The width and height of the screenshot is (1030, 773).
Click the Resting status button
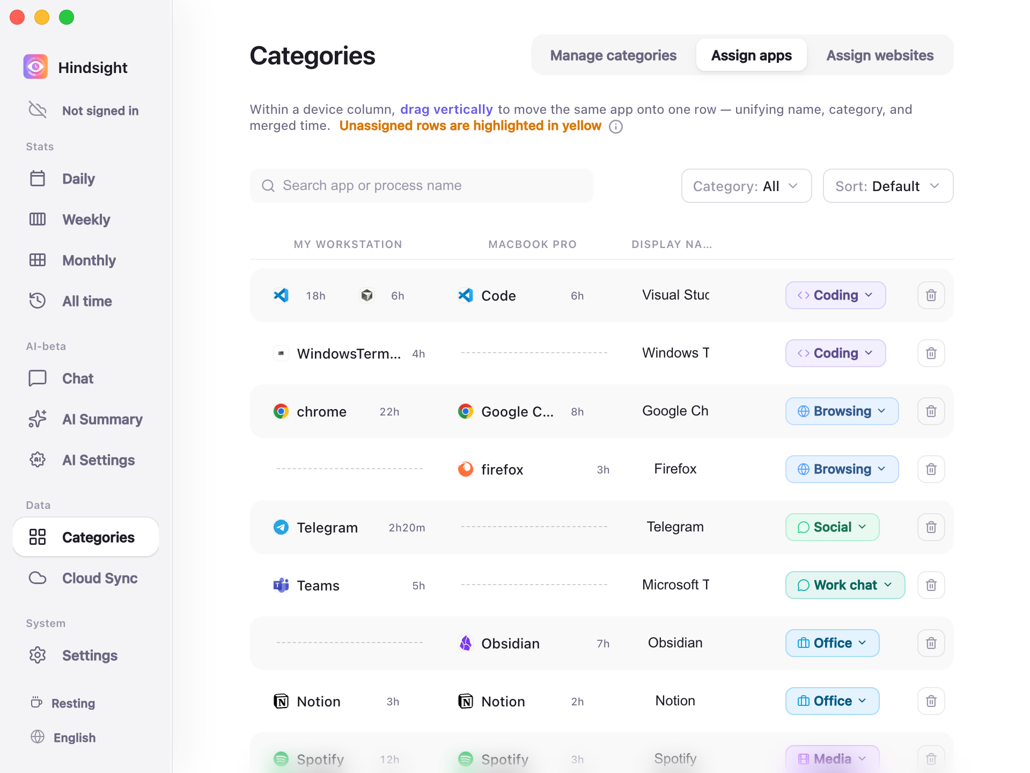point(63,703)
